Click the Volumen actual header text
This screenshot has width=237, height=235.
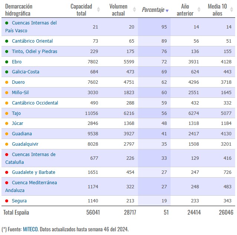[118, 10]
